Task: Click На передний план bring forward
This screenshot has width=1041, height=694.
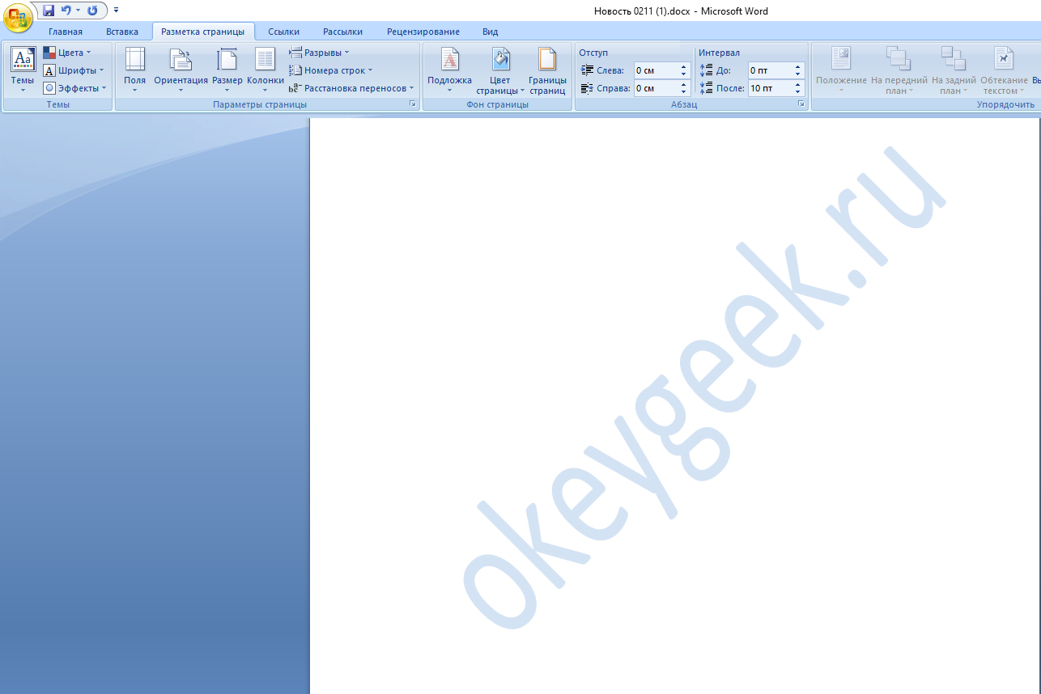Action: point(899,70)
